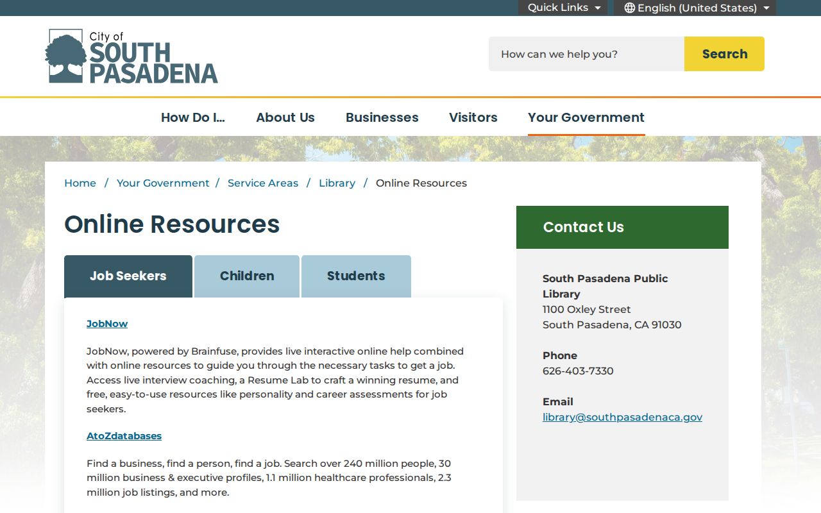Click the AtoZdatabases description paragraph
The height and width of the screenshot is (513, 821).
(269, 478)
